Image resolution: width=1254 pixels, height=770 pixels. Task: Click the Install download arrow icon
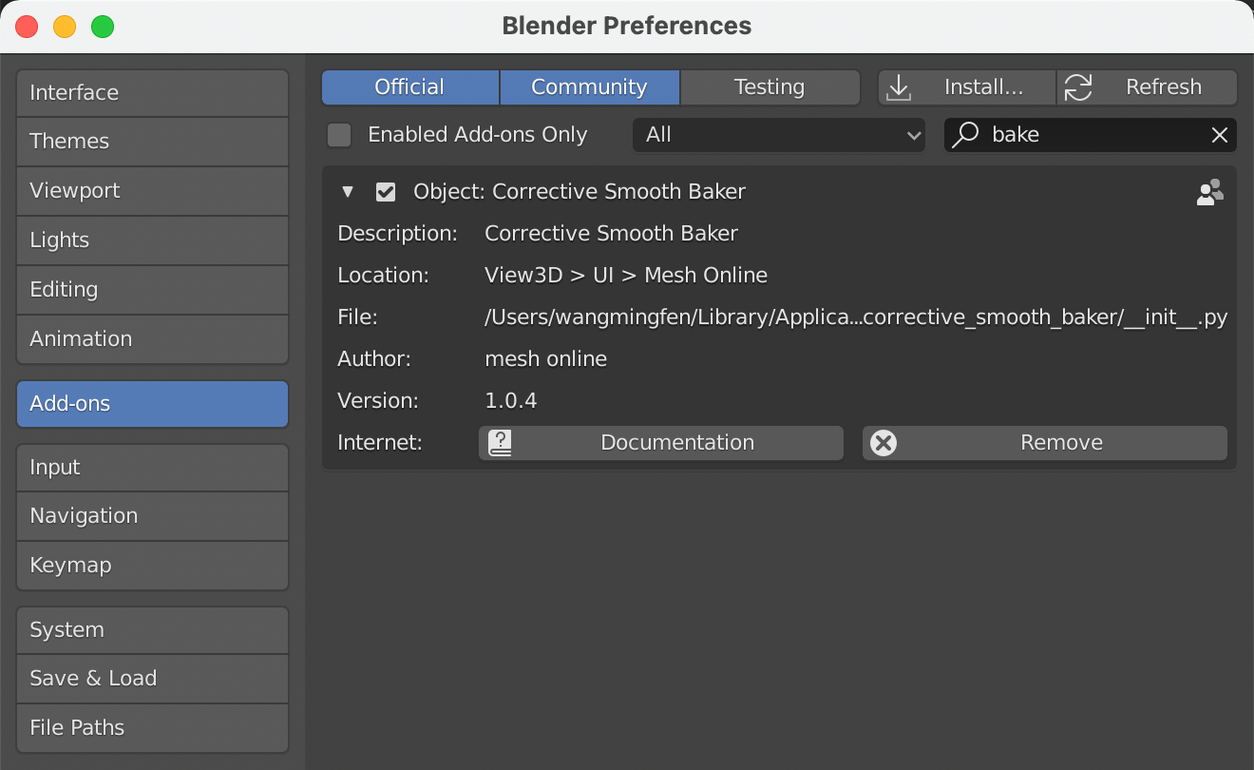(x=899, y=87)
